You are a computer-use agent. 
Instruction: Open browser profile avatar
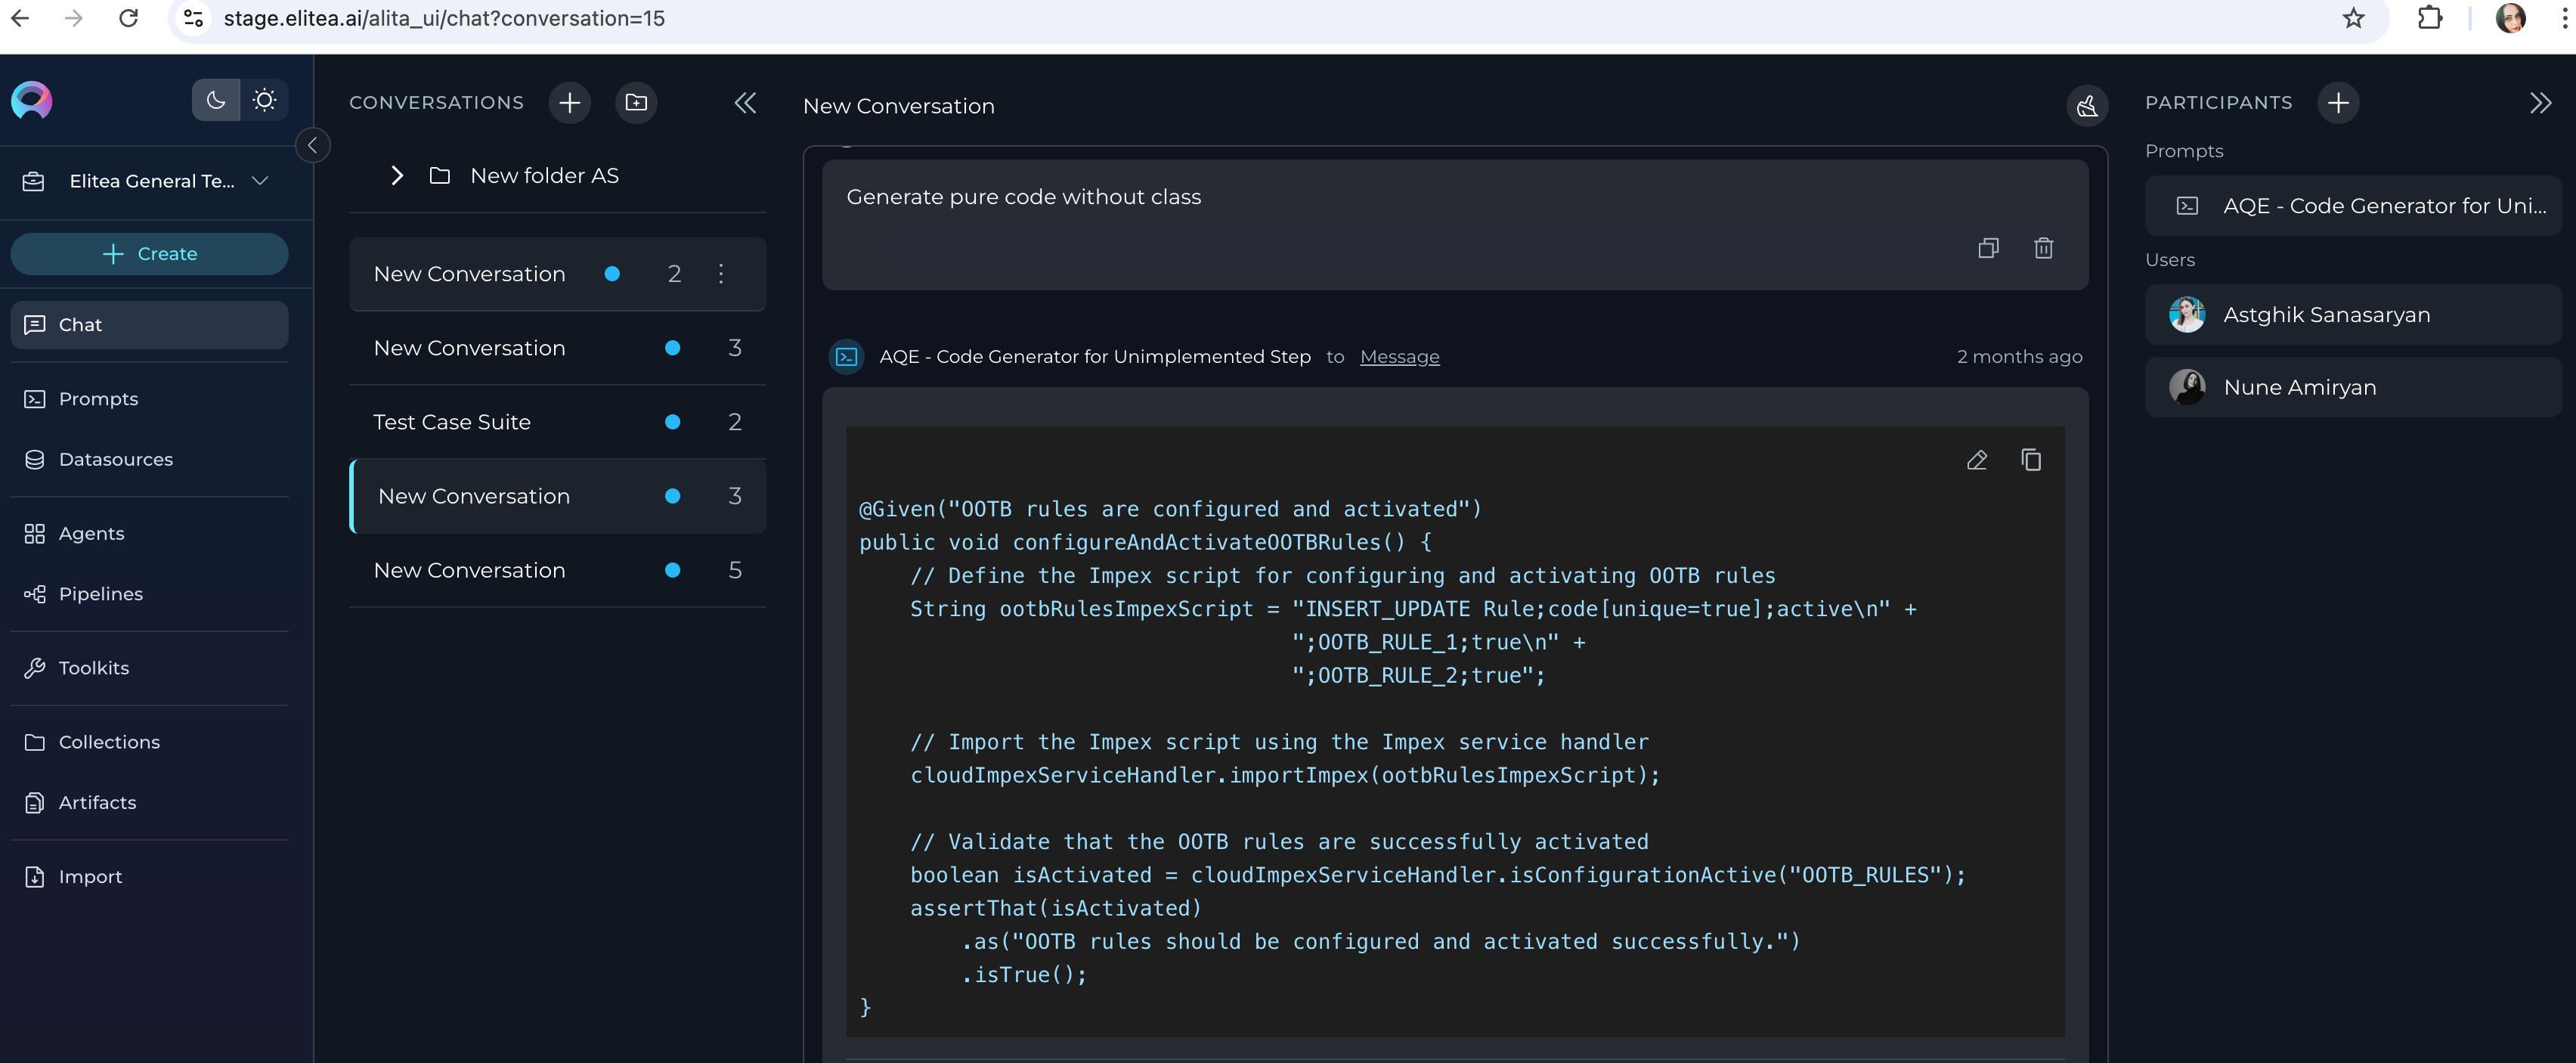pyautogui.click(x=2510, y=18)
